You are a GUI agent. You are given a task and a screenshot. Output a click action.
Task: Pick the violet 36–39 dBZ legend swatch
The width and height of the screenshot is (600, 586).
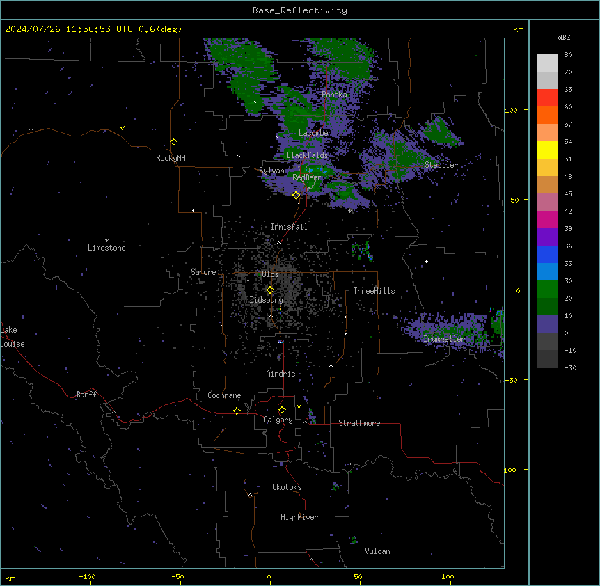pyautogui.click(x=547, y=237)
